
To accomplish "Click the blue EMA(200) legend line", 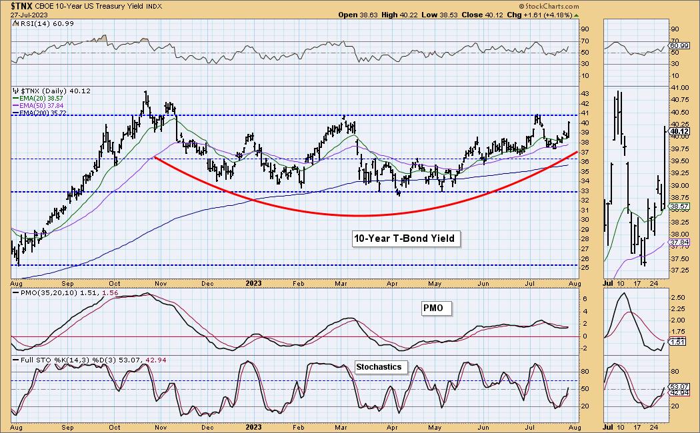I will (x=15, y=113).
